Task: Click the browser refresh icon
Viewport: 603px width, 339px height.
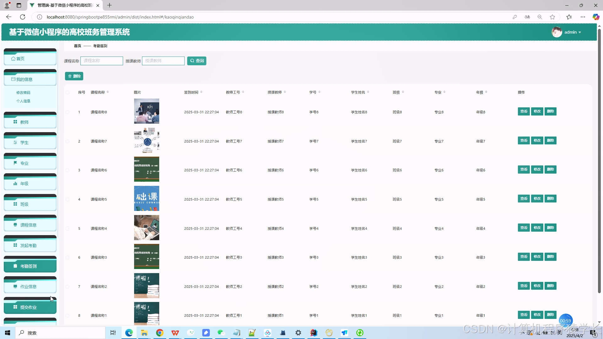Action: point(23,17)
